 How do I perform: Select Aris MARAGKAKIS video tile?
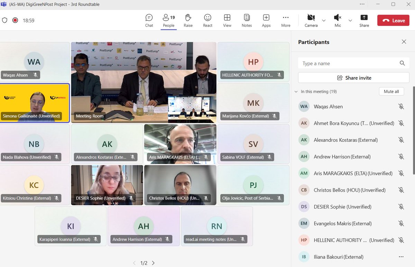click(180, 144)
